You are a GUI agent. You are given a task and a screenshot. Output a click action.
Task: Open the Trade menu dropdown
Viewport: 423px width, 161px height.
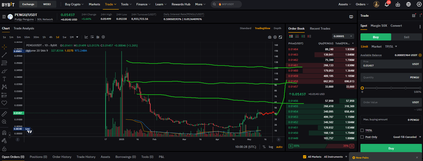(111, 4)
